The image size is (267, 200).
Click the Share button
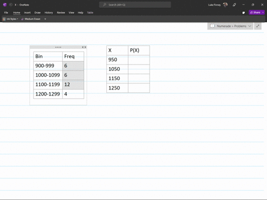[255, 13]
